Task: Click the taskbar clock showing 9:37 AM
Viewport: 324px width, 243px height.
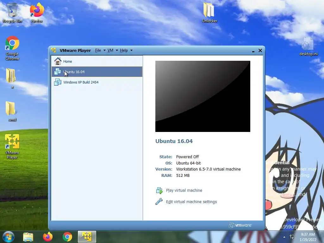Action: 308,237
